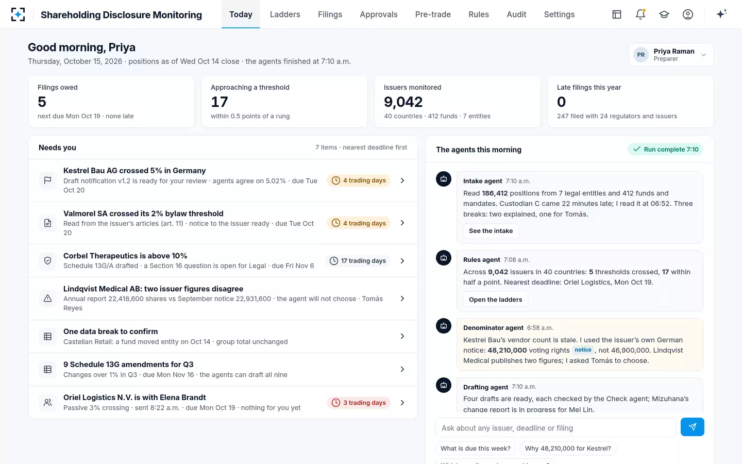This screenshot has height=464, width=742.
Task: Click the notice tag in Denominator message
Action: pyautogui.click(x=583, y=350)
